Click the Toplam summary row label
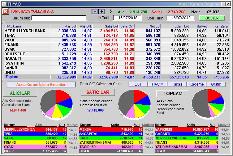The image size is (233, 156). [x=12, y=77]
